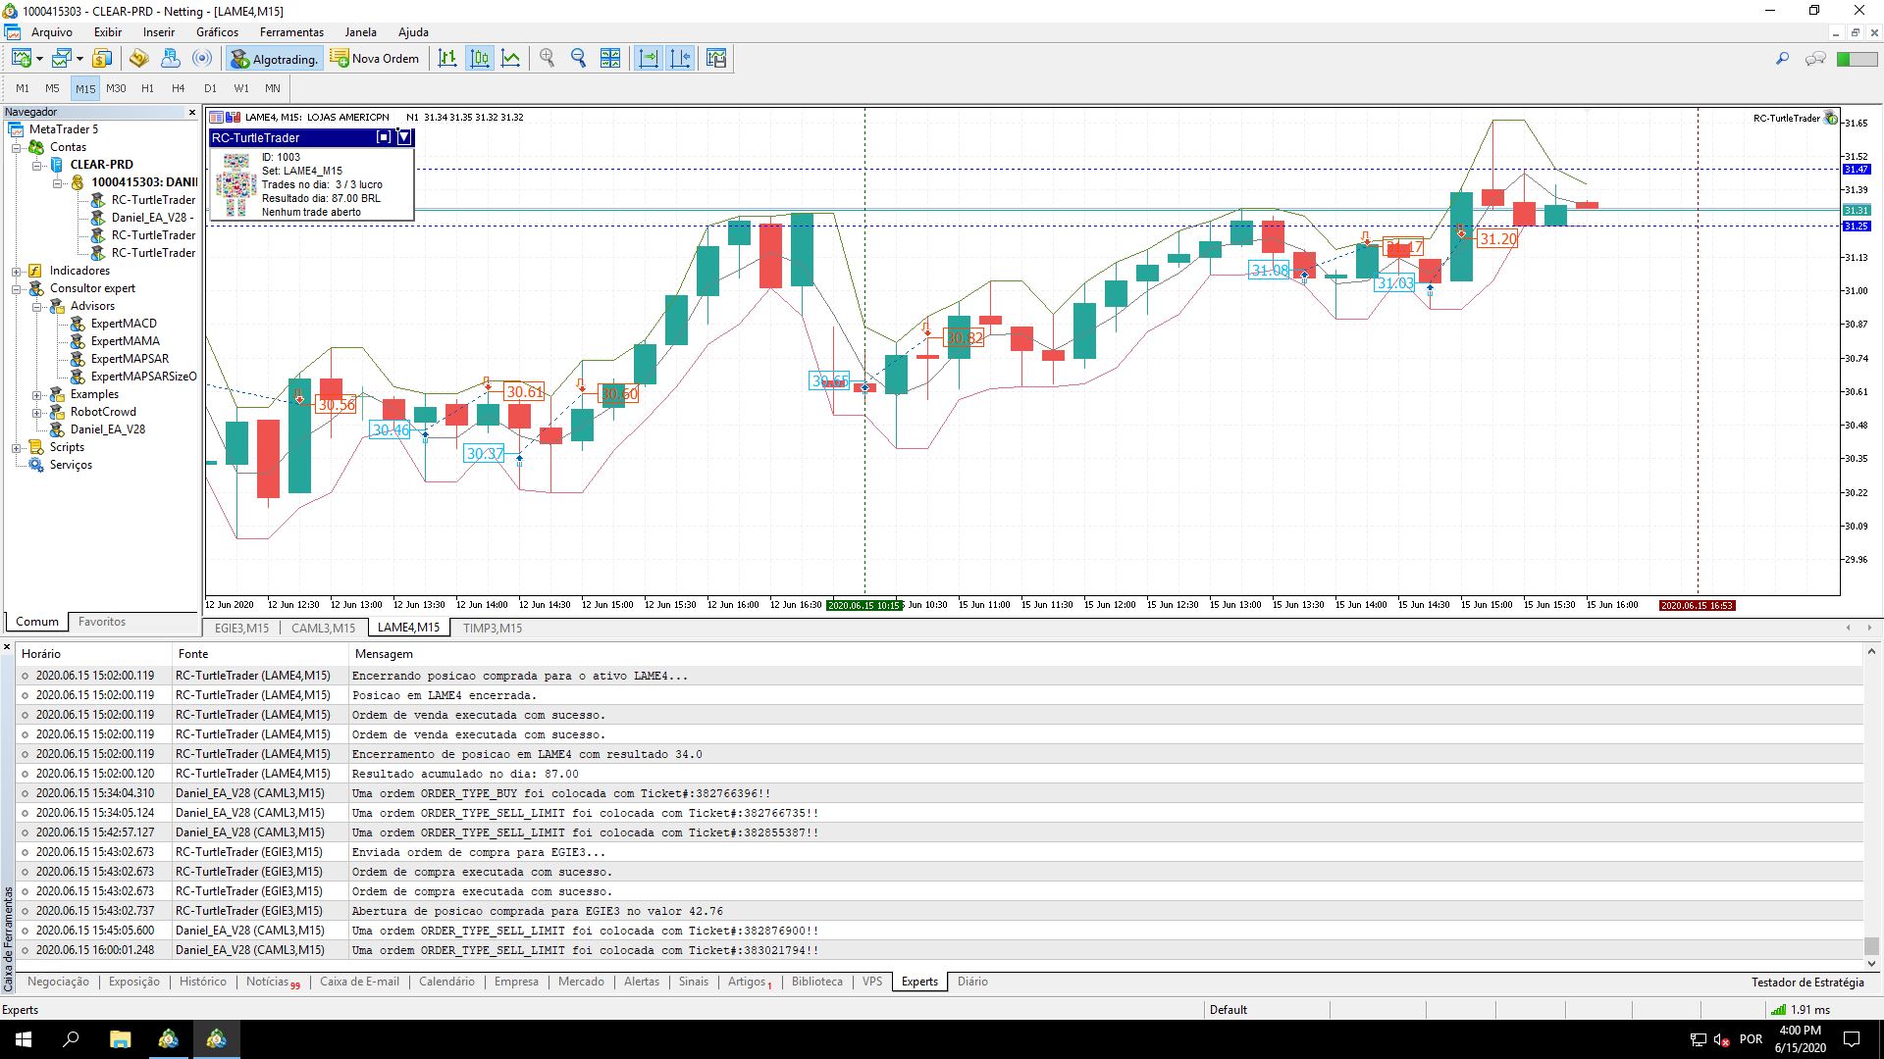Switch chart to candlestick mode

pos(480,59)
